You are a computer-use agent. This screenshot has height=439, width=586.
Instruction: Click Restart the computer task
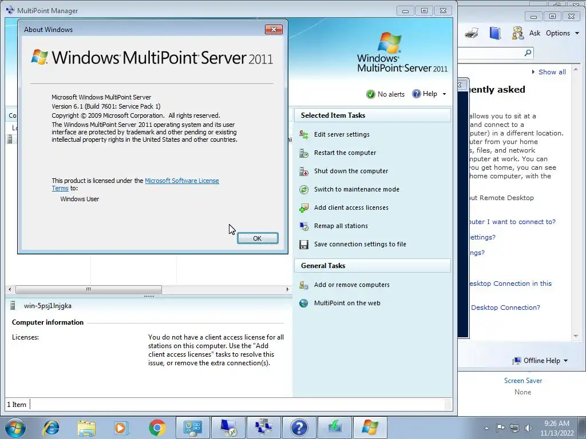[345, 153]
